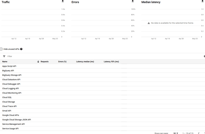Sort by Latency, median (ms) column
205x134 pixels.
(85, 61)
